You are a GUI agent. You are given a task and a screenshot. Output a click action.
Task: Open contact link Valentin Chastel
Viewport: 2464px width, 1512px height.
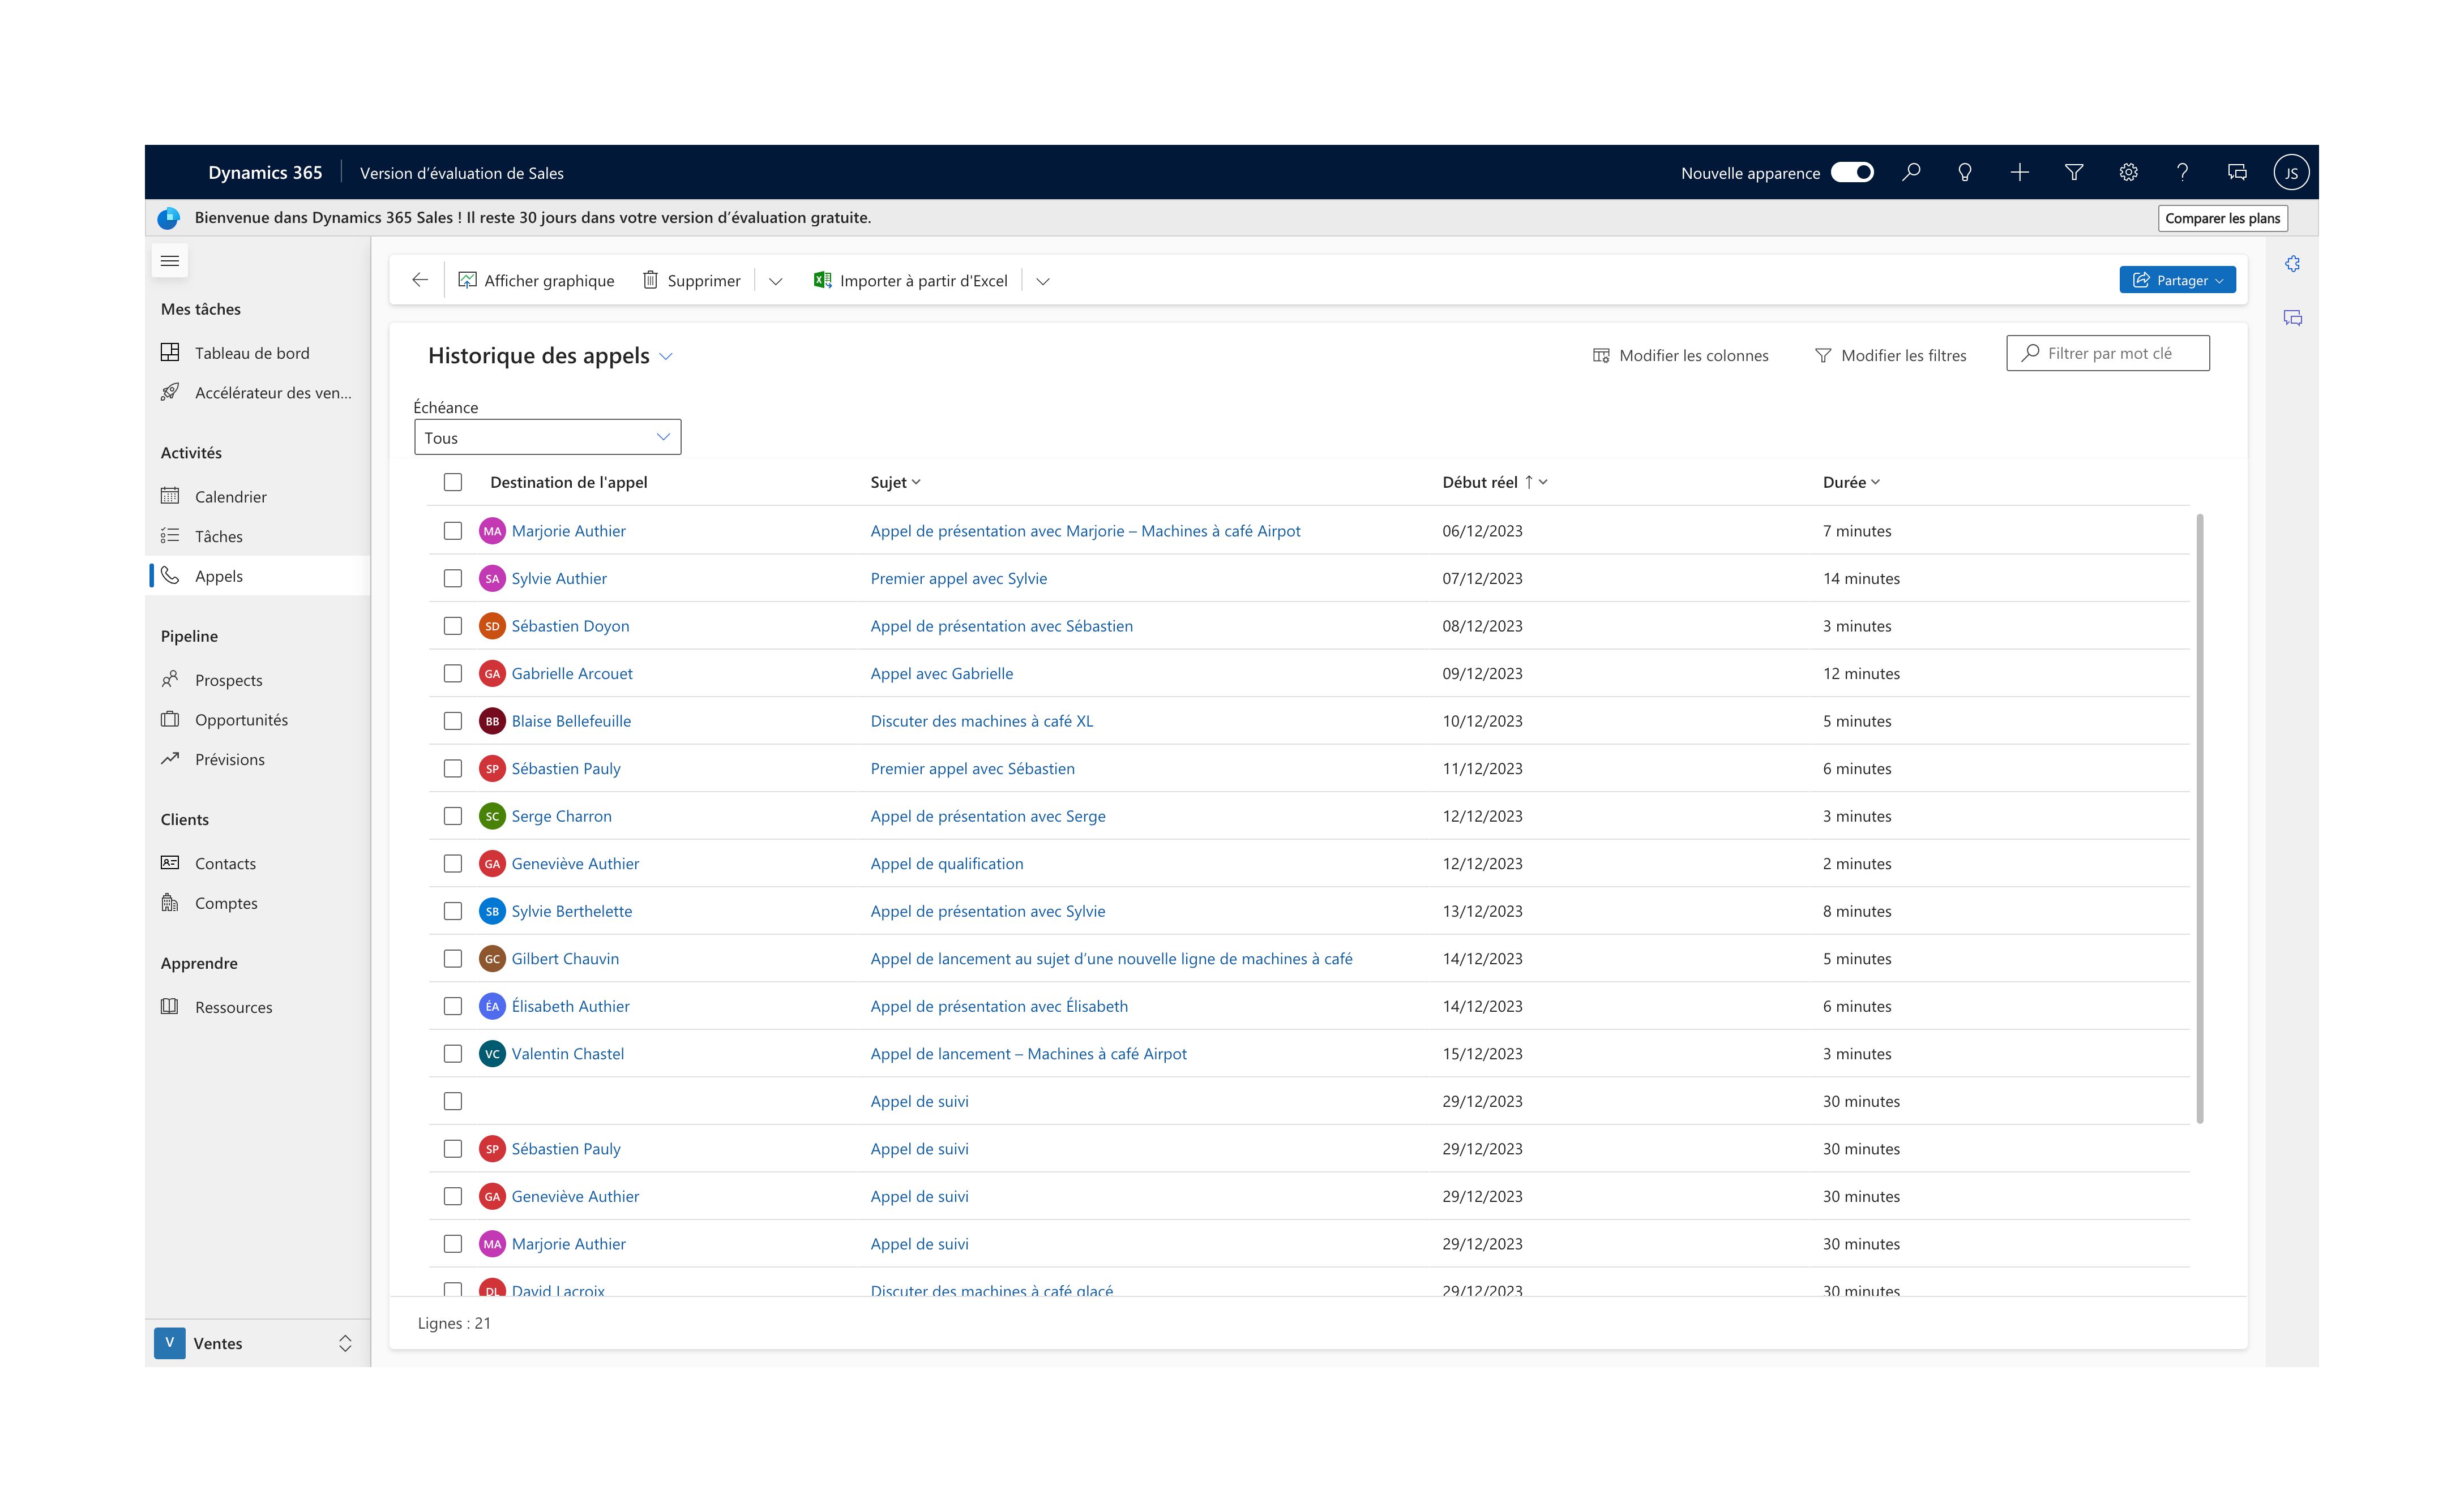click(x=567, y=1054)
